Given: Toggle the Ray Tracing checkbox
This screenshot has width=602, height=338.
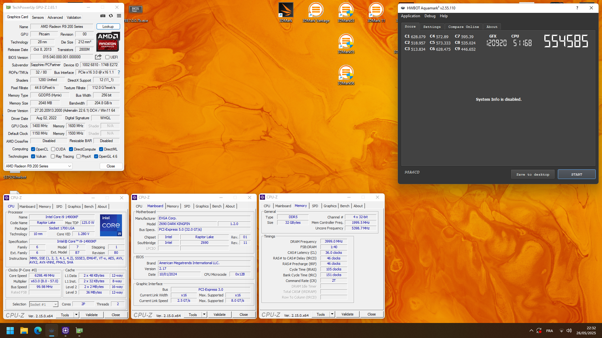Looking at the screenshot, I should coord(53,156).
